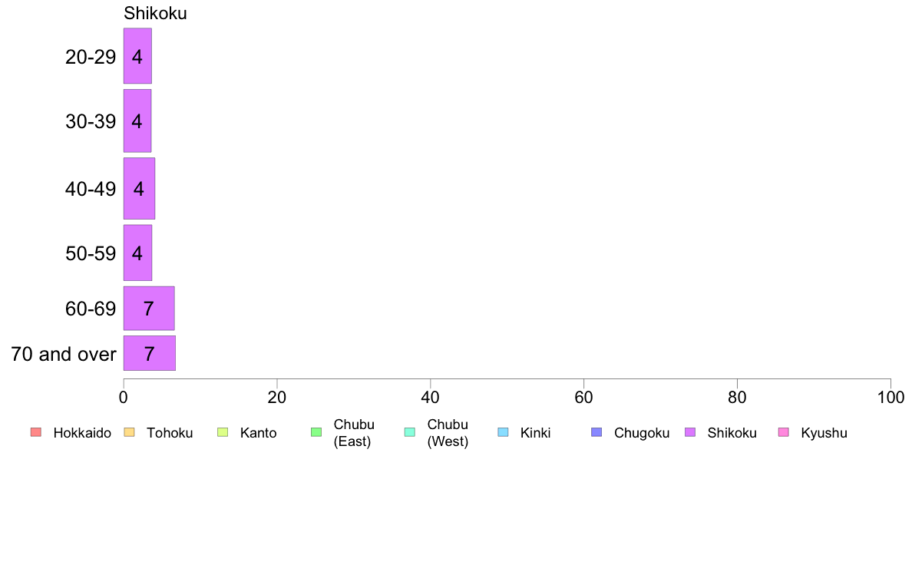
Task: Click the 100 axis tick label
Action: pos(891,398)
